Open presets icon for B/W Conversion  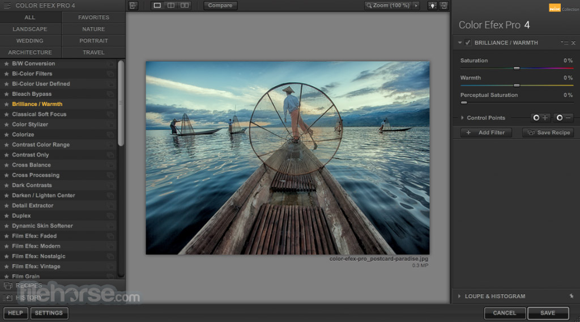click(110, 63)
